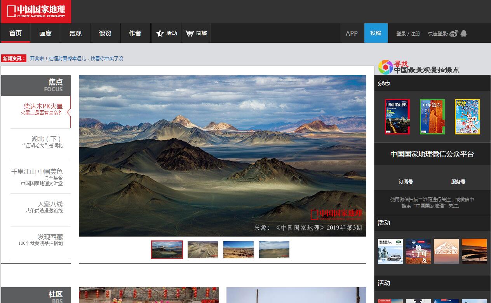The height and width of the screenshot is (303, 491).
Task: Go to the 首页 home tab
Action: [x=16, y=33]
